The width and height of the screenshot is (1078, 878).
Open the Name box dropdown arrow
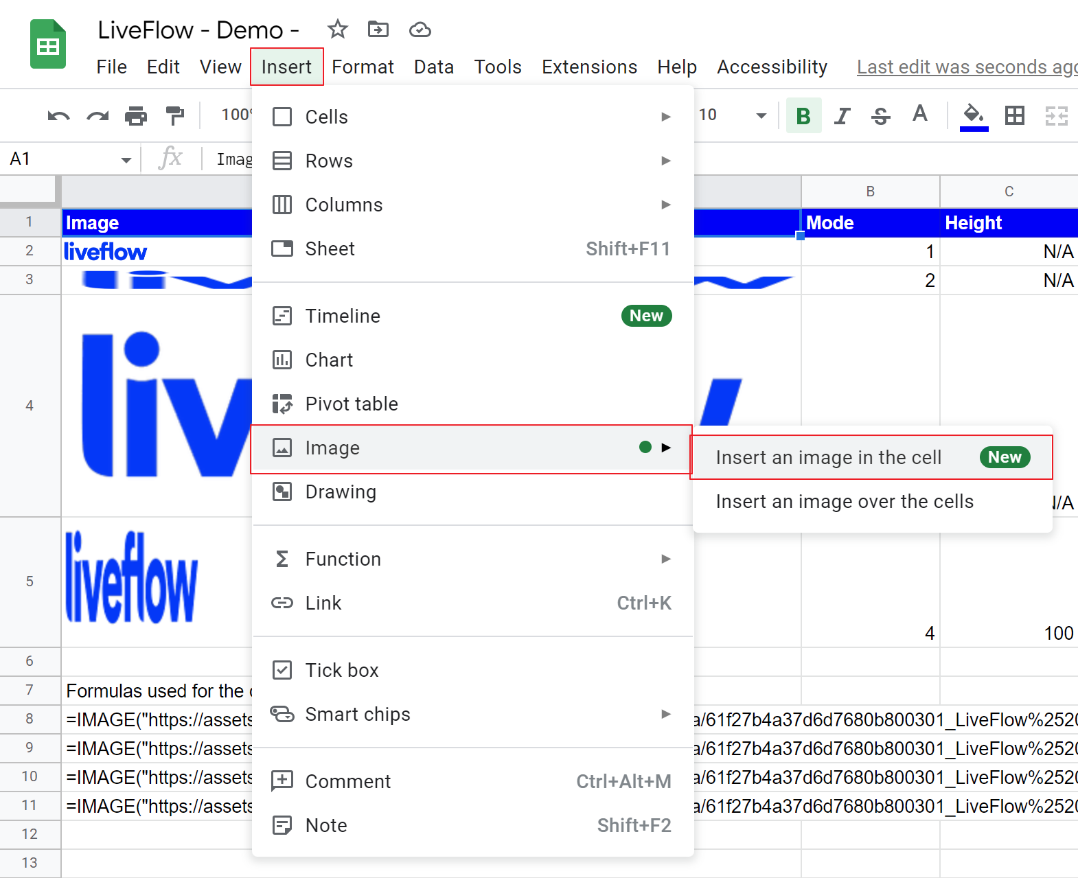pyautogui.click(x=126, y=160)
